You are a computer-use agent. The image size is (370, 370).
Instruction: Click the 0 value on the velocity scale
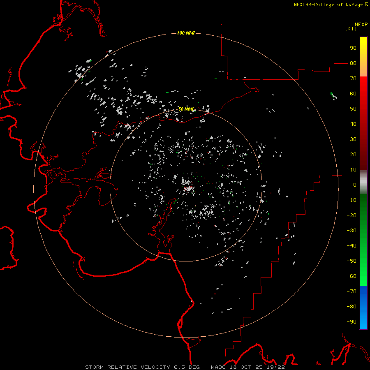355,185
